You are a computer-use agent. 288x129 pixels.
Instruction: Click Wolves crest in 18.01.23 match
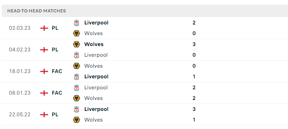click(77, 66)
